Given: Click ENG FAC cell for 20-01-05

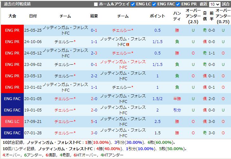Looking at the screenshot, I should 12,99.
